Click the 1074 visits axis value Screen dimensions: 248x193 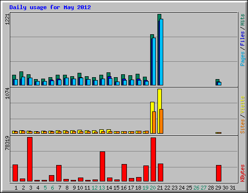(7, 93)
